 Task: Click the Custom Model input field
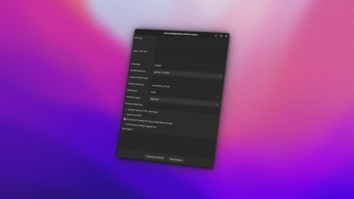pyautogui.click(x=185, y=79)
